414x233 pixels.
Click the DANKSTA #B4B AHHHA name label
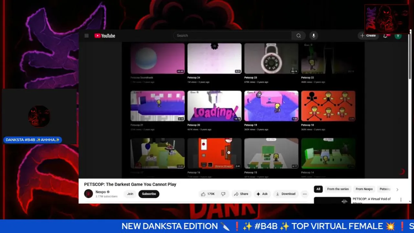click(x=33, y=140)
